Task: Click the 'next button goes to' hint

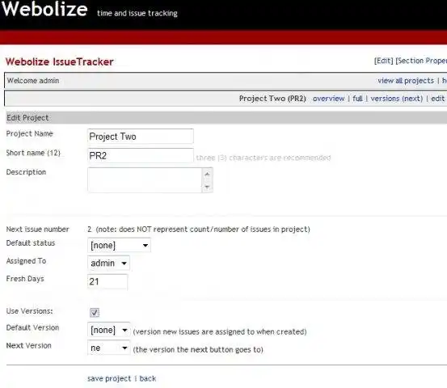Action: pos(198,349)
